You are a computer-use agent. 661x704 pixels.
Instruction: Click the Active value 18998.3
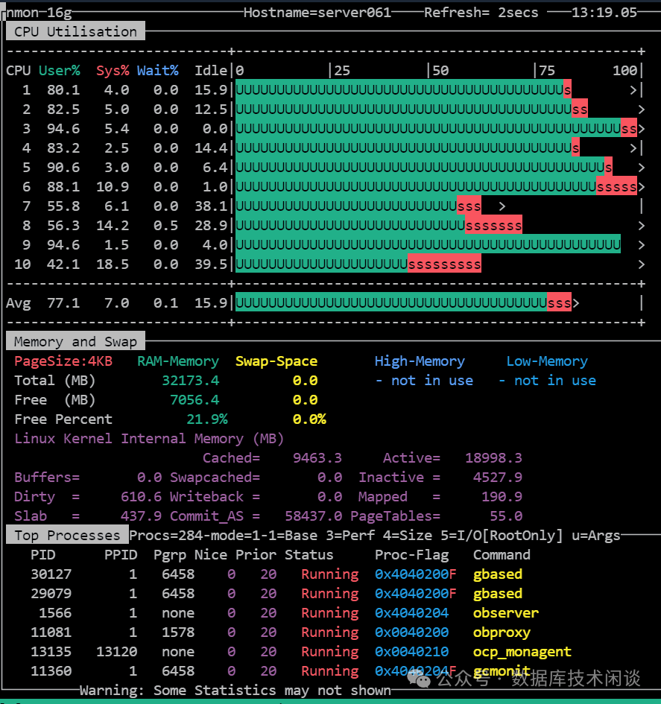(x=493, y=458)
